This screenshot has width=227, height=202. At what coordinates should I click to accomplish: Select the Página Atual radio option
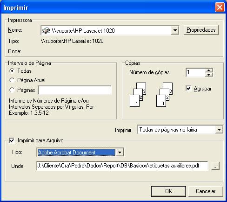point(12,80)
